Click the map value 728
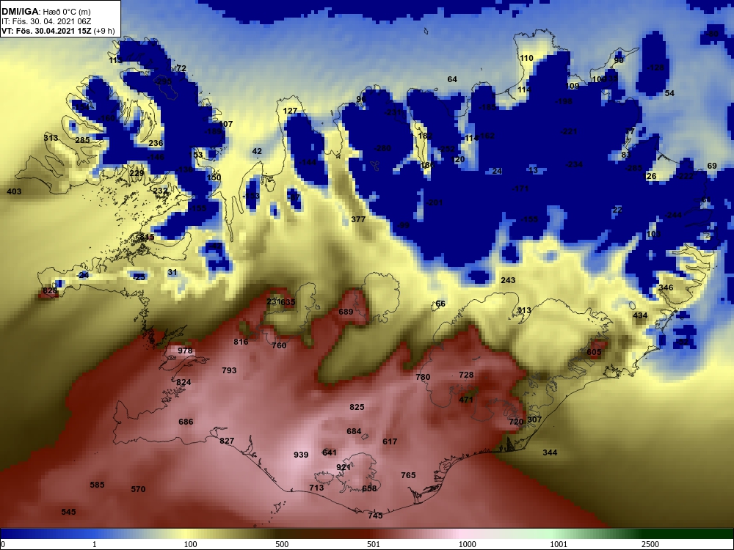Viewport: 734px width, 550px height. click(x=466, y=375)
